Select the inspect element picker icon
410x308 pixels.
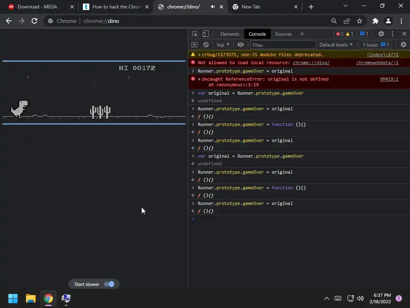coord(195,34)
